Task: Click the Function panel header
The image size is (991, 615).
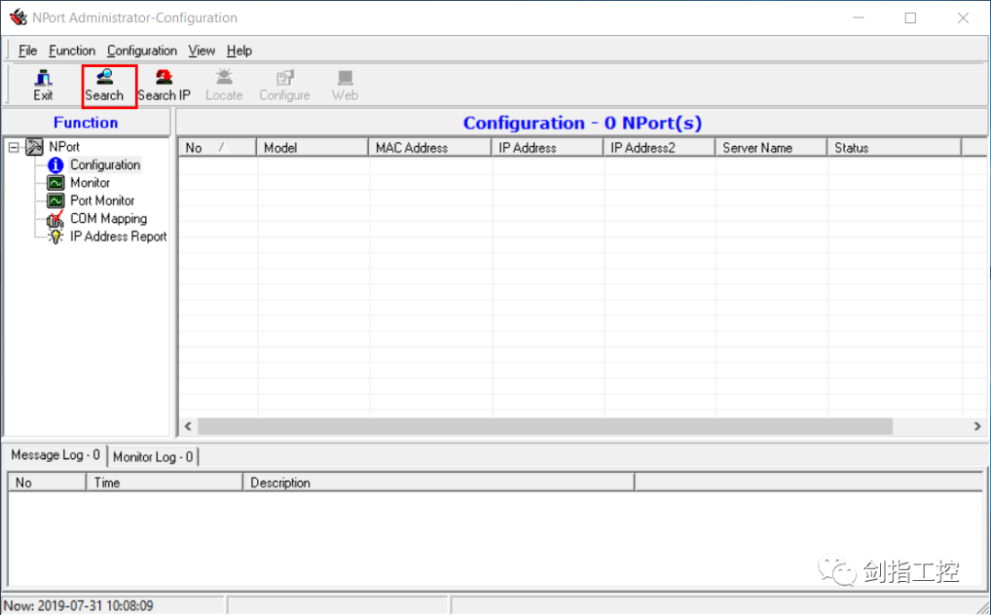Action: [86, 123]
